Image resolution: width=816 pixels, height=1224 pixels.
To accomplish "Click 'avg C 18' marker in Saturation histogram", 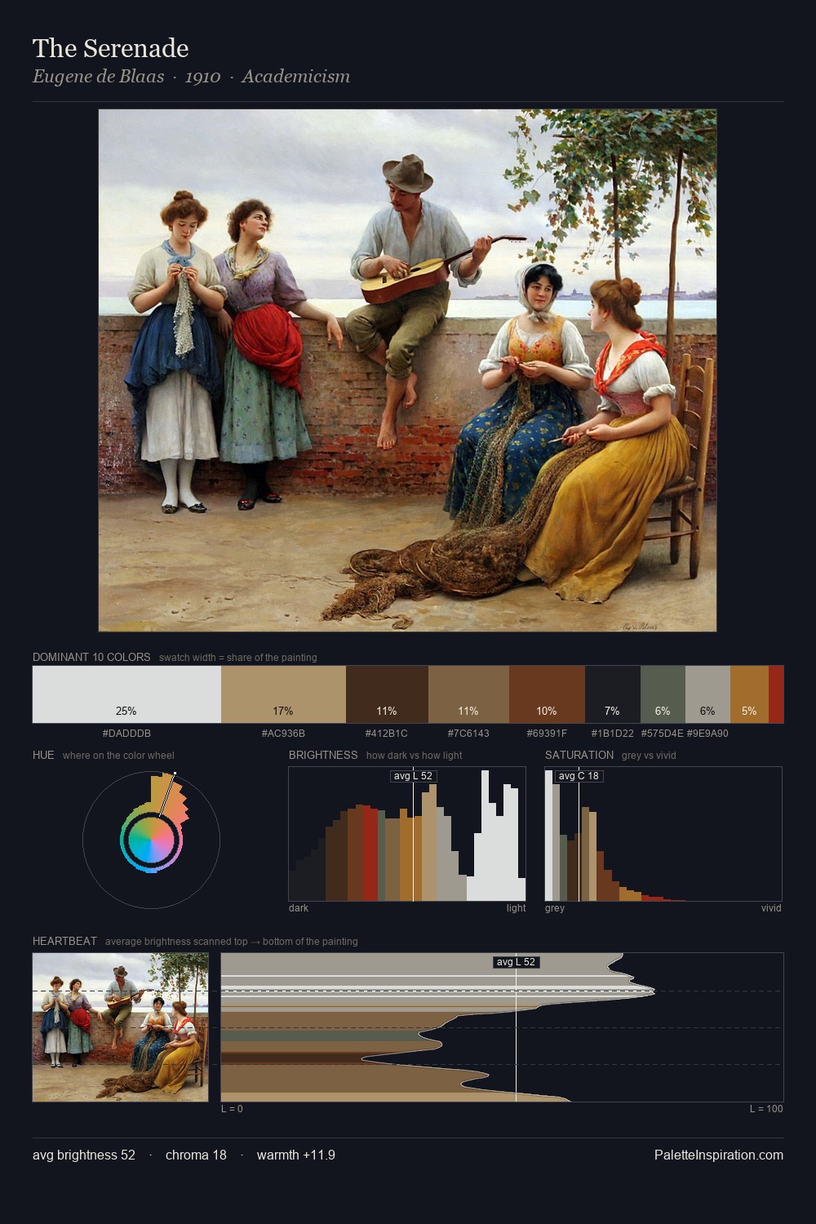I will [x=579, y=776].
